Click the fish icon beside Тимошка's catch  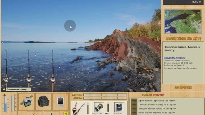click(x=134, y=104)
